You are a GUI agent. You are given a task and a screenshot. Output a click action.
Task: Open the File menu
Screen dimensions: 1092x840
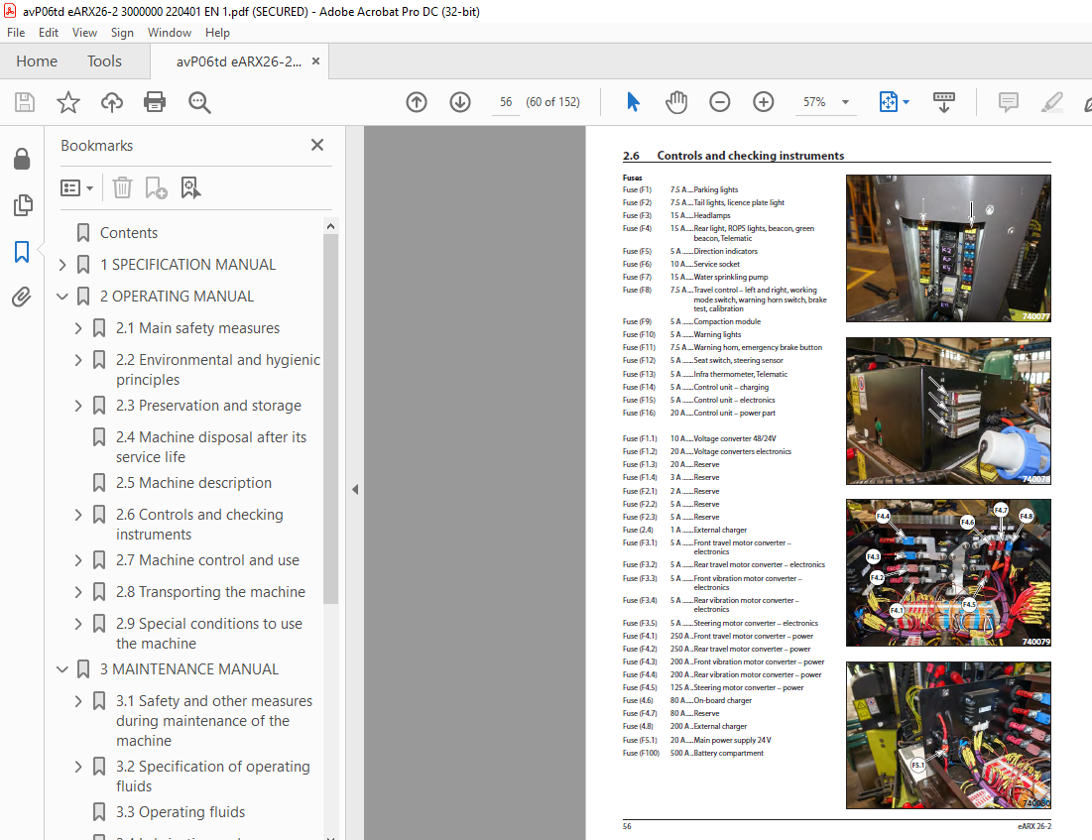pos(15,33)
